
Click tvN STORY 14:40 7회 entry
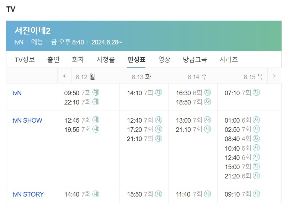81,194
